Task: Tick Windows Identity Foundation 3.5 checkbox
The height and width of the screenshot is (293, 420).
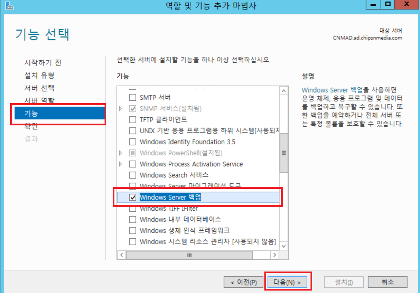Action: (x=133, y=142)
